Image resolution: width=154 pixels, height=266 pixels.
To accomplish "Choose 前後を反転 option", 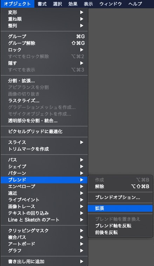I will click(x=120, y=232).
